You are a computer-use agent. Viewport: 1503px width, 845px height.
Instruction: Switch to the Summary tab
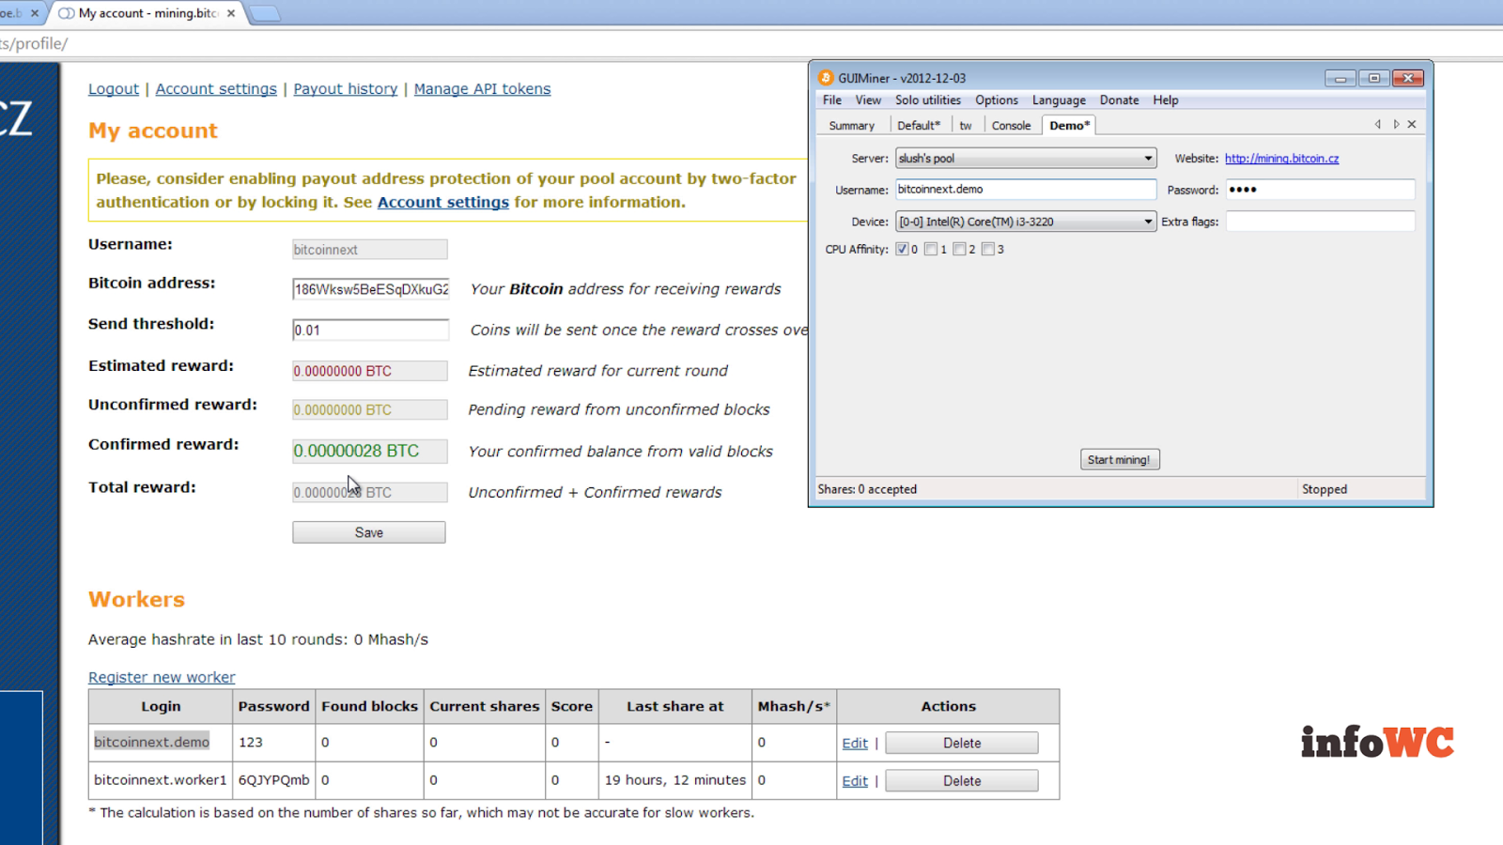click(x=851, y=125)
